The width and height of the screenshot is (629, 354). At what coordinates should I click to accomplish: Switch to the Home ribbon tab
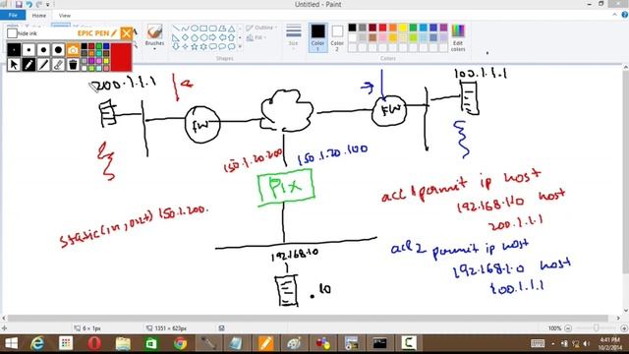39,16
